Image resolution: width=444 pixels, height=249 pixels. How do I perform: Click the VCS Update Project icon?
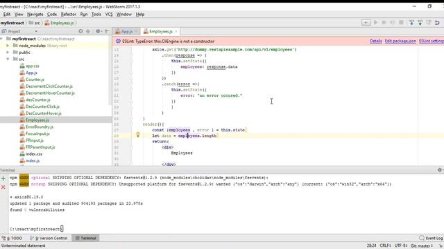click(411, 22)
